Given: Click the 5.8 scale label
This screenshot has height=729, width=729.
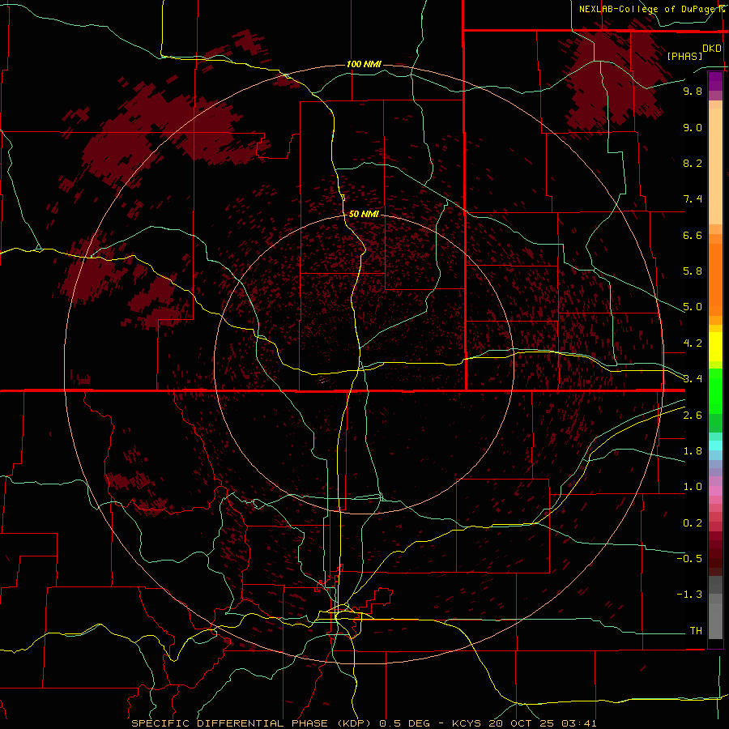Looking at the screenshot, I should pos(693,271).
